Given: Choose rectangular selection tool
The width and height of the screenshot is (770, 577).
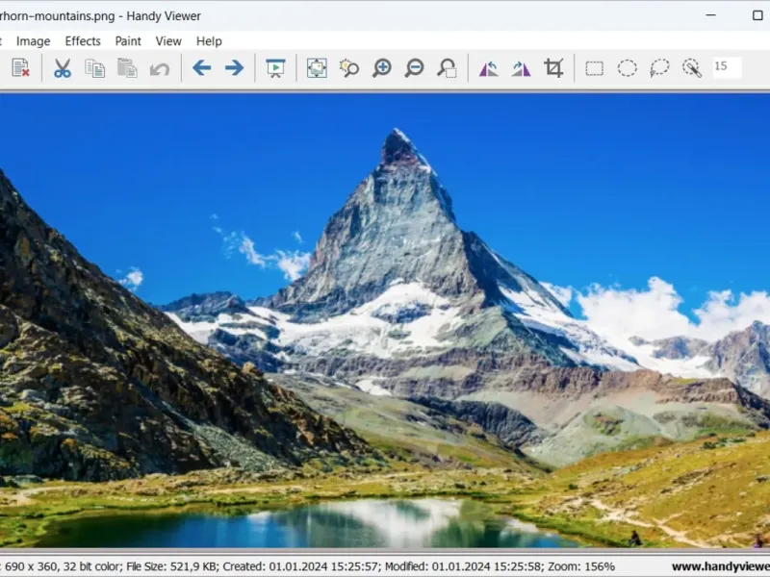Looking at the screenshot, I should (595, 68).
